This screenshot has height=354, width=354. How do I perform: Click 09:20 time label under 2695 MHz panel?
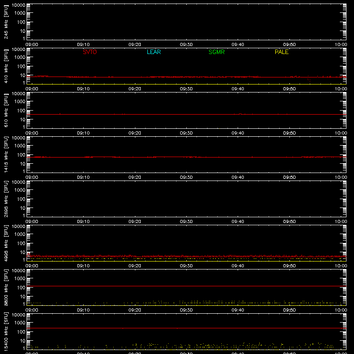coord(135,222)
